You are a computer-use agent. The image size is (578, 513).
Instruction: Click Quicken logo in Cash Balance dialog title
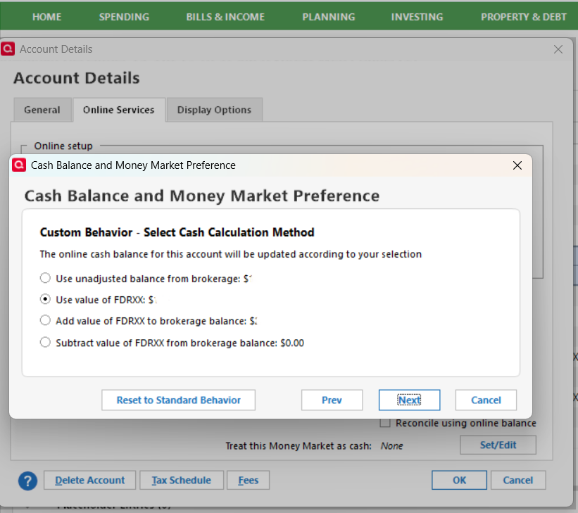click(19, 165)
